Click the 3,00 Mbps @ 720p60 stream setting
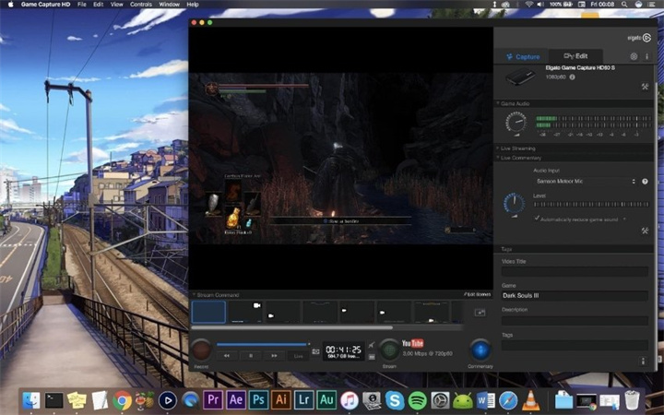664x415 pixels. pyautogui.click(x=427, y=353)
